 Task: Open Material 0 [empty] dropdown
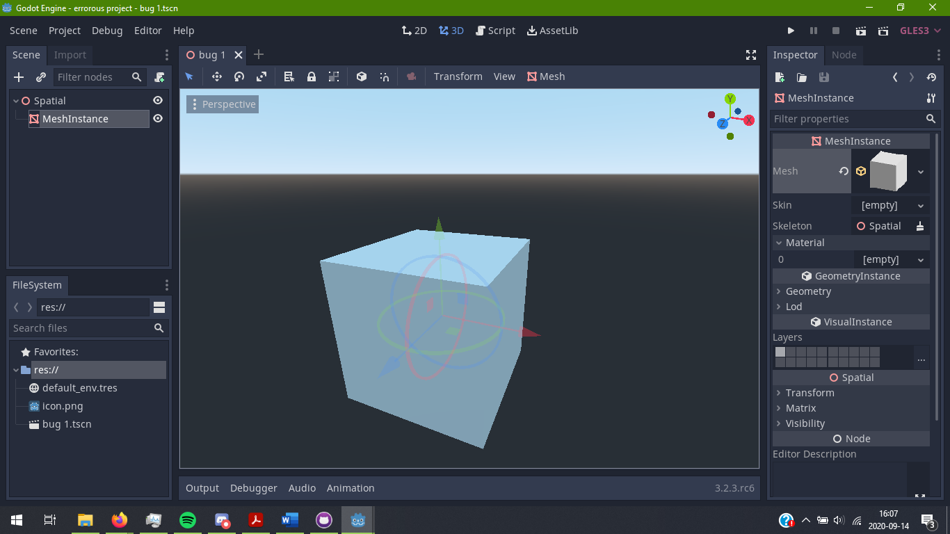891,260
